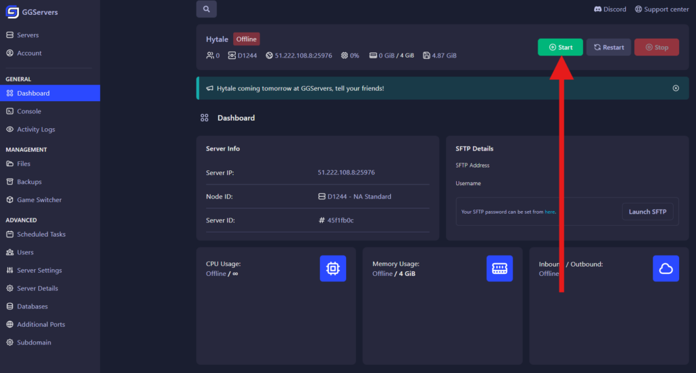Open Activity Logs
This screenshot has width=696, height=373.
click(50, 130)
